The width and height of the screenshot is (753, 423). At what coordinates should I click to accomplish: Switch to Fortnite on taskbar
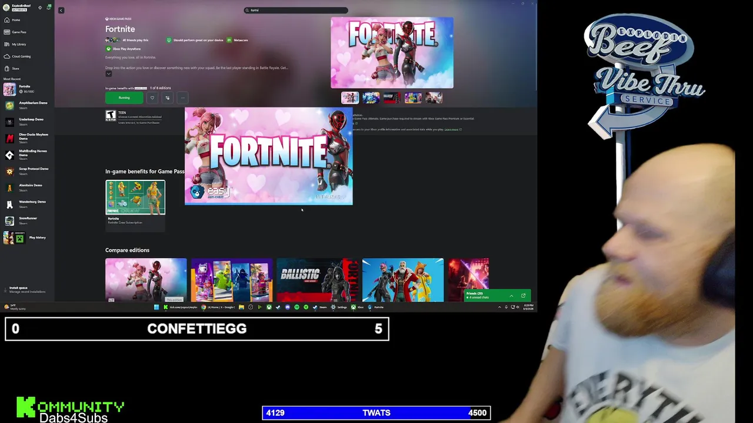point(376,307)
